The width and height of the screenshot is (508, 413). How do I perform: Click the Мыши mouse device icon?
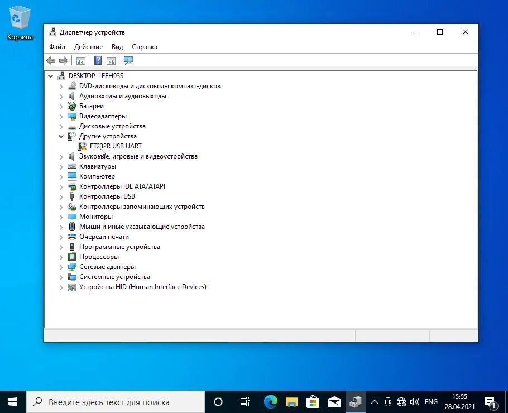(x=72, y=227)
